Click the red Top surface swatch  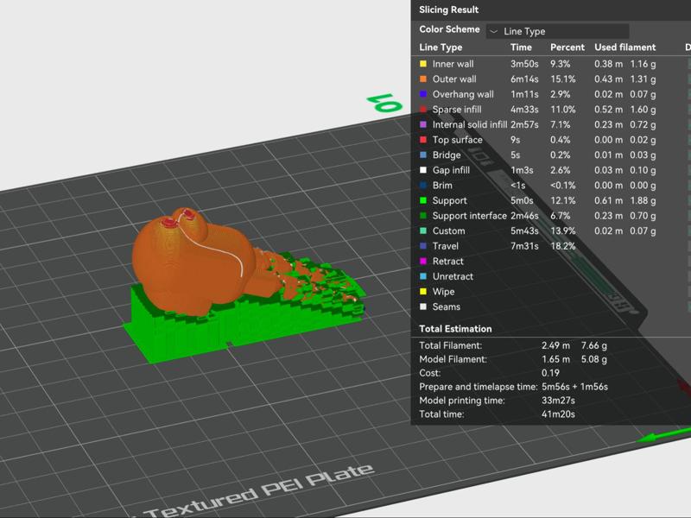click(423, 140)
